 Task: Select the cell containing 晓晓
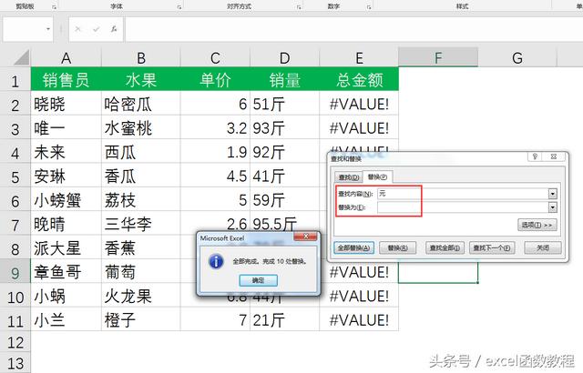pos(66,105)
